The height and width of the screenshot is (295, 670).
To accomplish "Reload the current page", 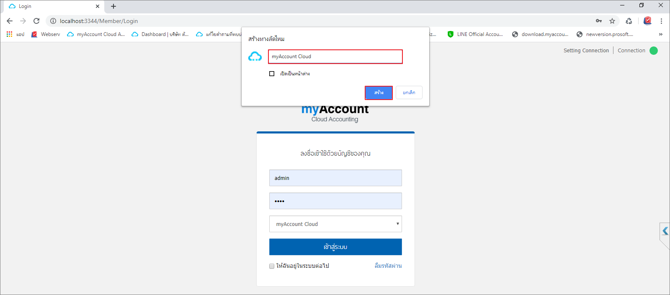I will [x=36, y=21].
